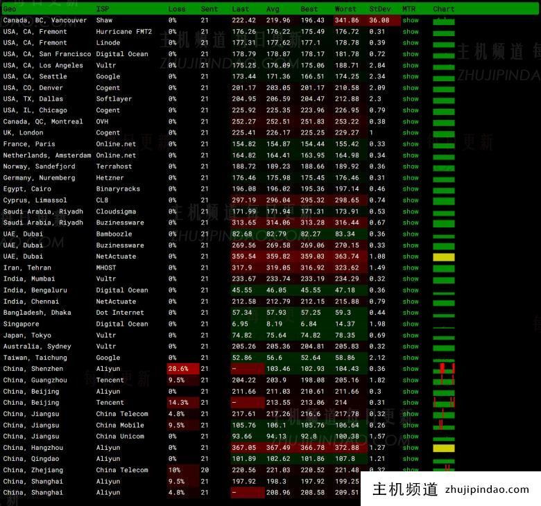Click worst value 341.86 for Vancouver
This screenshot has width=541, height=506.
tap(347, 20)
